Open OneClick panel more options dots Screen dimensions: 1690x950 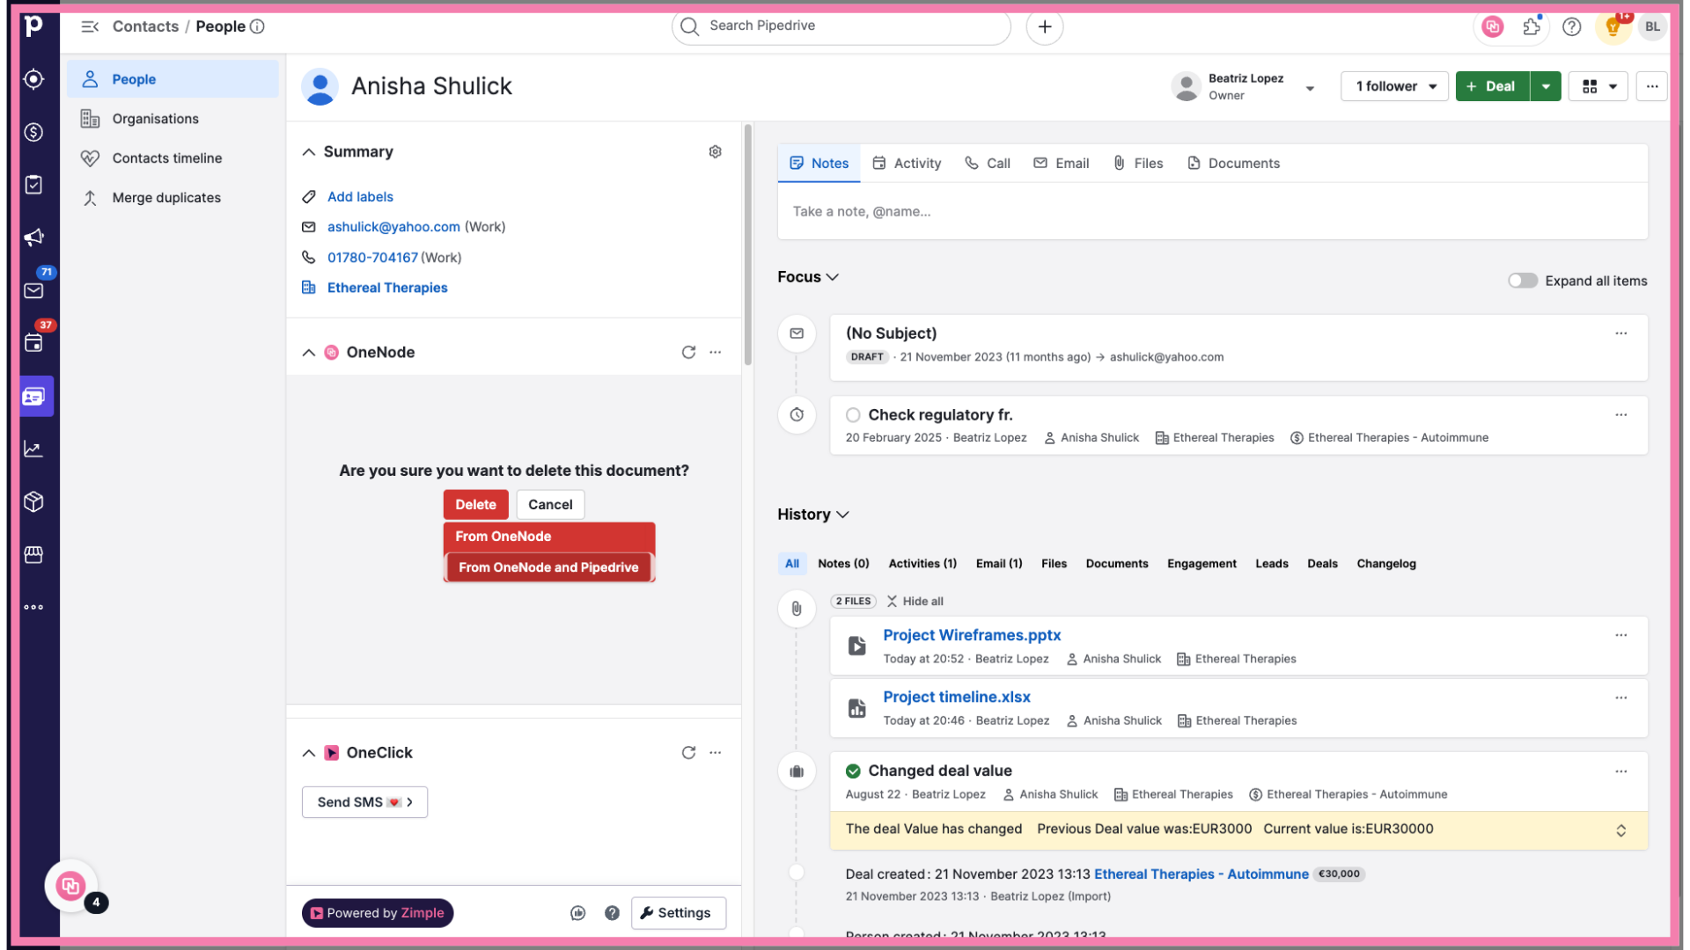tap(716, 753)
